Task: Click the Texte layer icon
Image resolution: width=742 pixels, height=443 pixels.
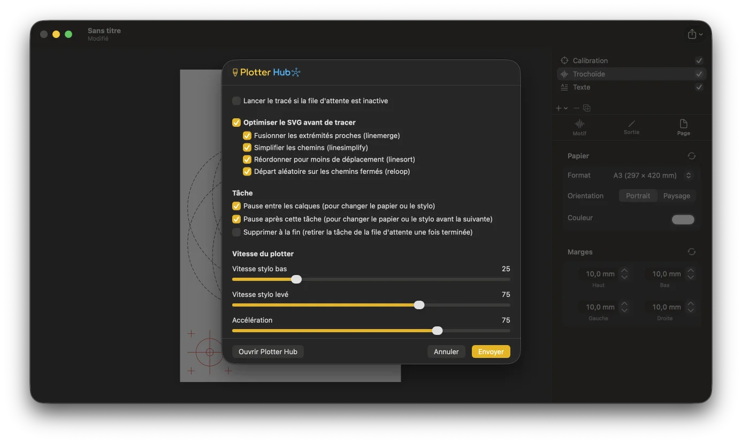Action: pos(564,87)
